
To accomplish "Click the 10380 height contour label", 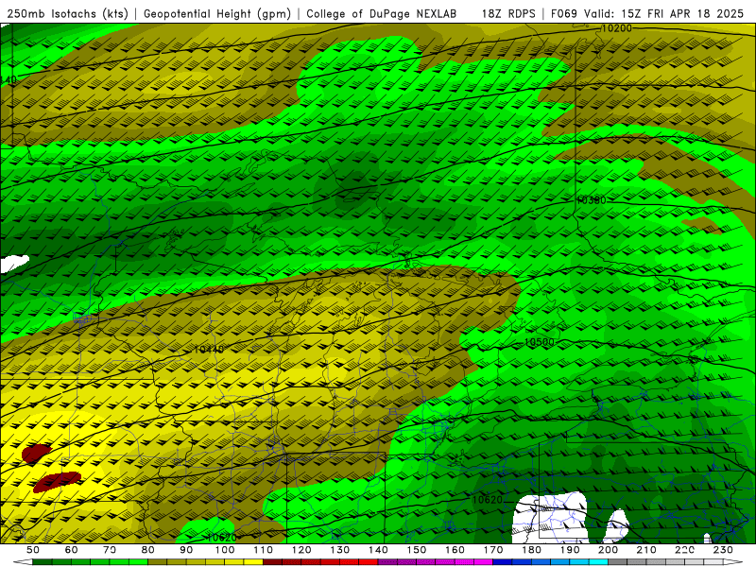I will (x=592, y=200).
